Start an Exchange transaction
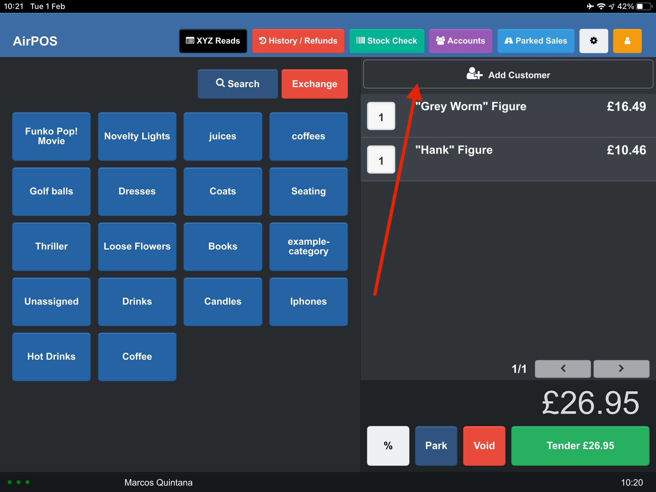 314,84
